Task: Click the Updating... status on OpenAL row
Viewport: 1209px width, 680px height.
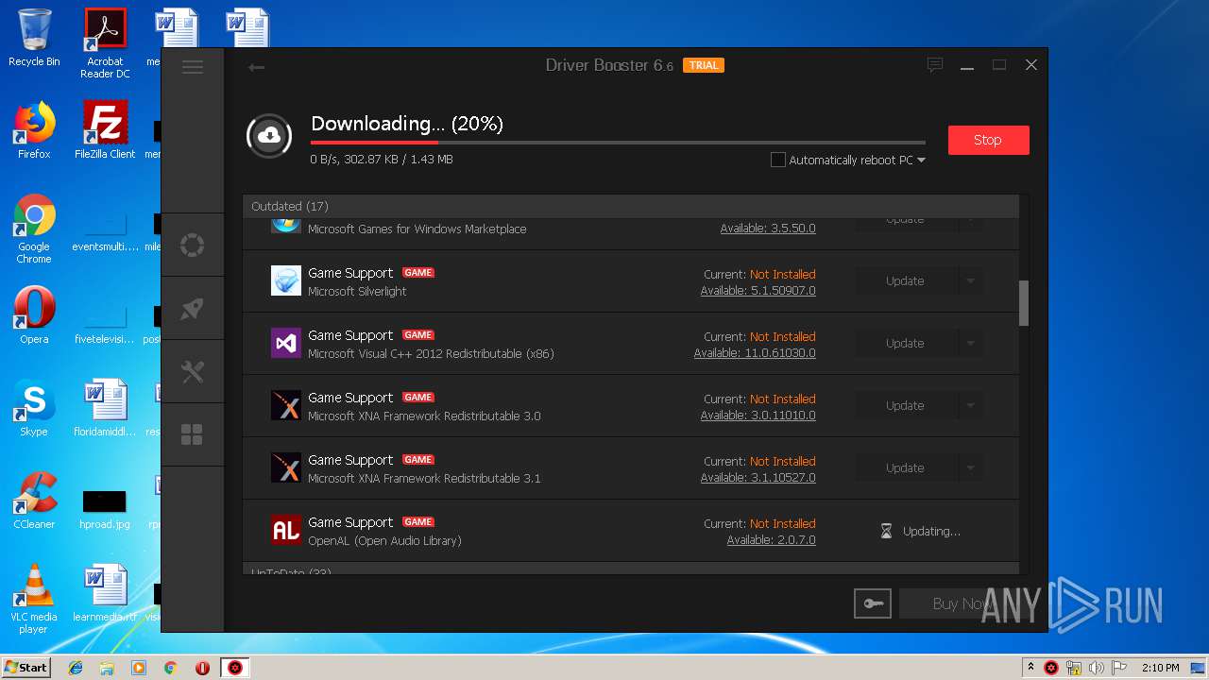Action: [931, 531]
